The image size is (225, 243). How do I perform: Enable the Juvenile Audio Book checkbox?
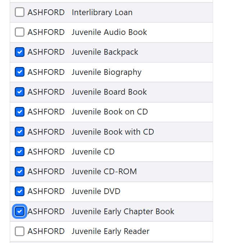pyautogui.click(x=19, y=32)
